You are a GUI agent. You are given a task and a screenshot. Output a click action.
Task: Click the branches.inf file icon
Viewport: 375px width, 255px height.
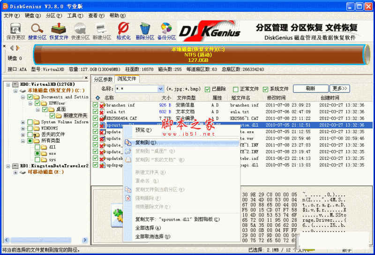click(103, 105)
